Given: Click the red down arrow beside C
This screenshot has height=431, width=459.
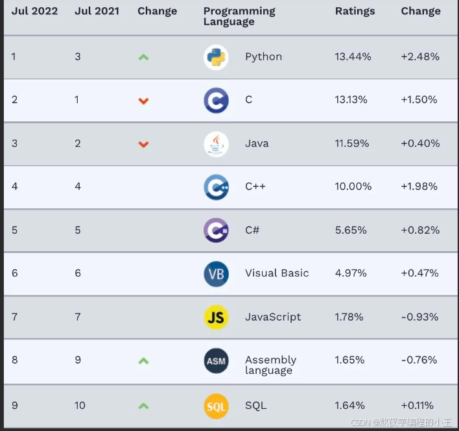Looking at the screenshot, I should [143, 101].
